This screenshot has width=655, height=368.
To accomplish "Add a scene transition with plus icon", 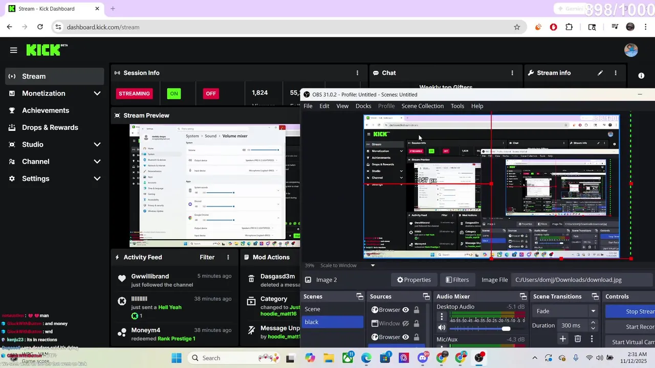I will coord(563,338).
